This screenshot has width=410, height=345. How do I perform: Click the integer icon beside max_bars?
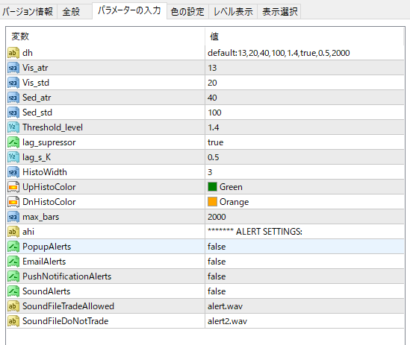(13, 217)
